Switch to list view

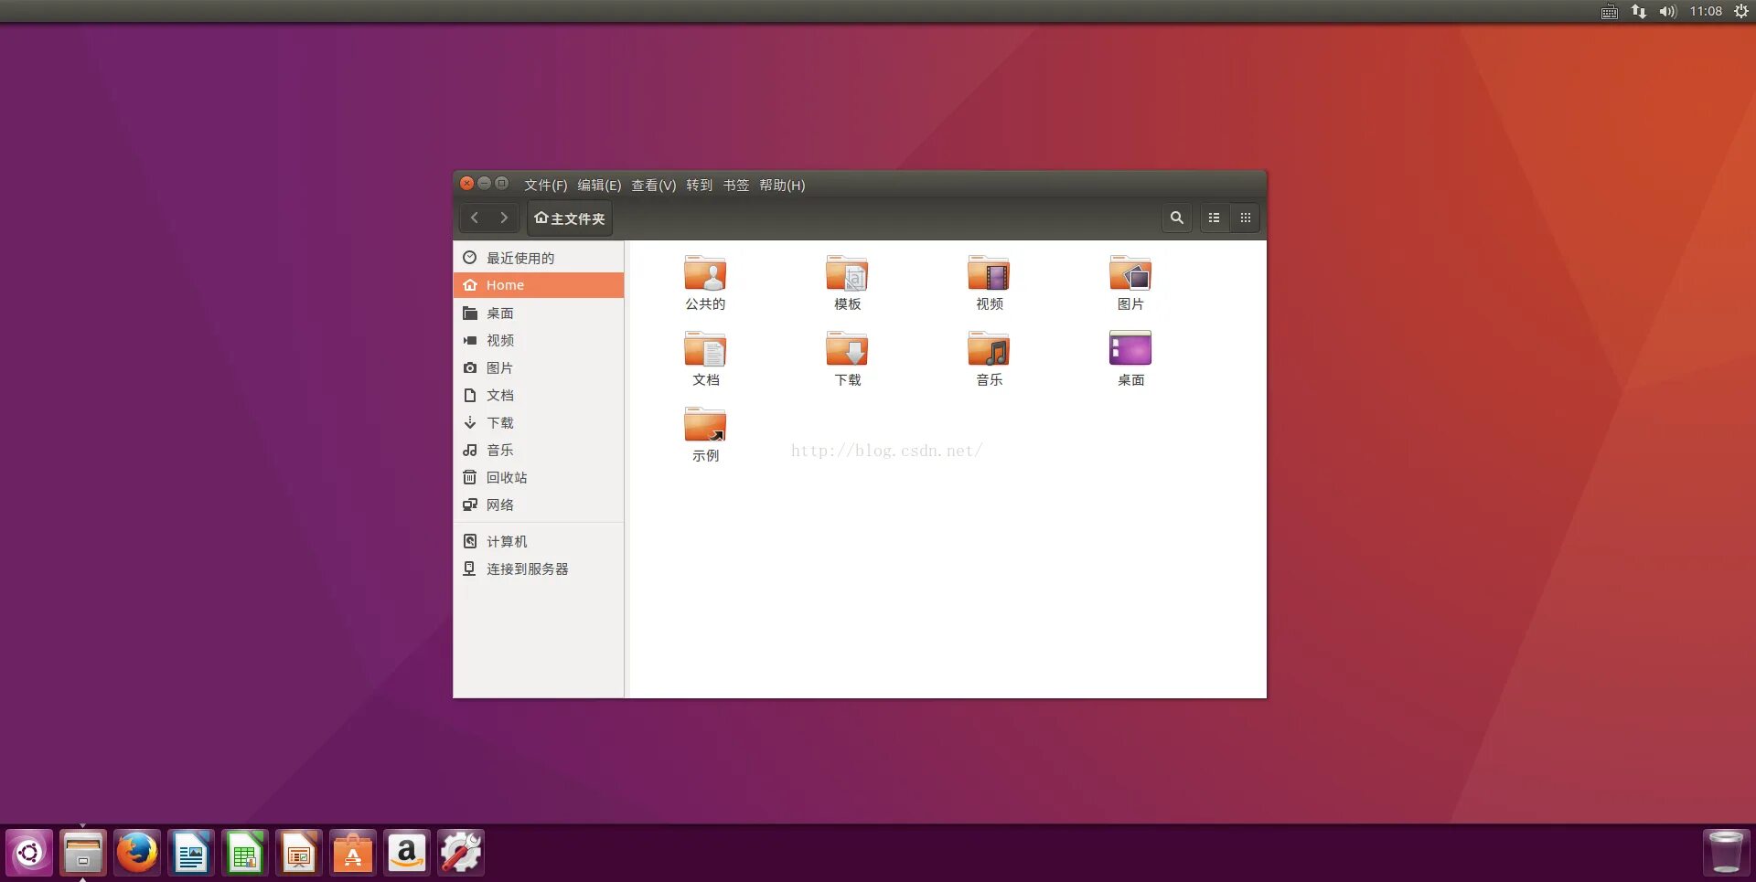(1215, 218)
